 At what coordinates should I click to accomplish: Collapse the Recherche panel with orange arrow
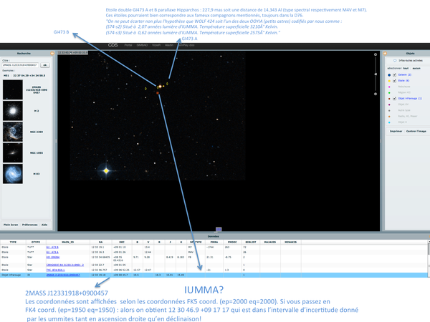[52, 54]
